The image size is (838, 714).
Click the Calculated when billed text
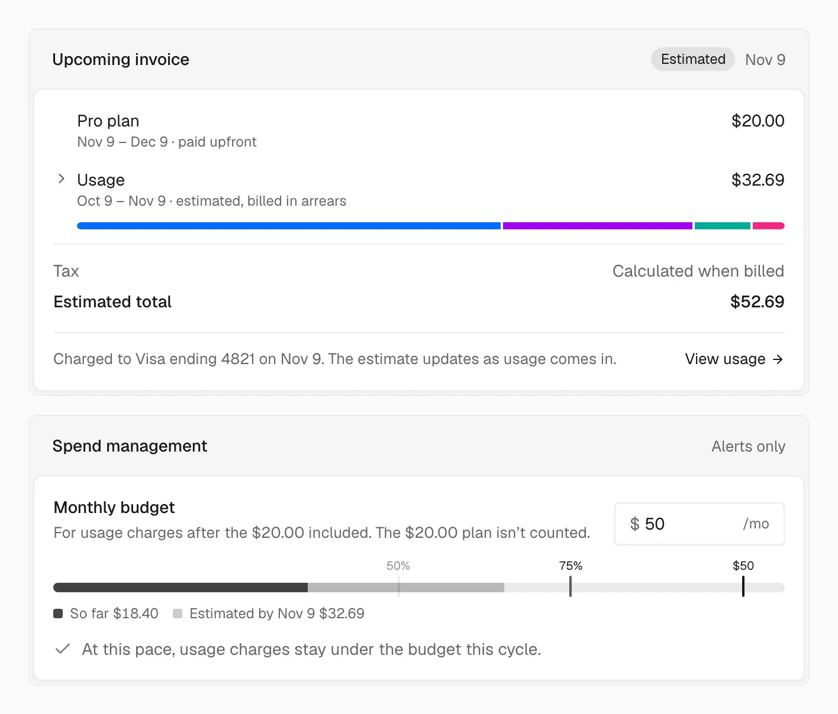698,271
